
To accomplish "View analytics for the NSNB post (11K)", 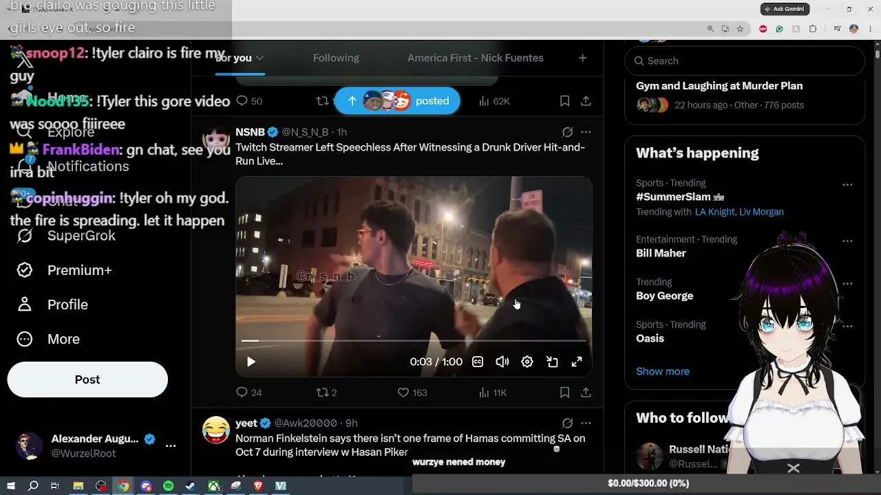I will [x=492, y=393].
